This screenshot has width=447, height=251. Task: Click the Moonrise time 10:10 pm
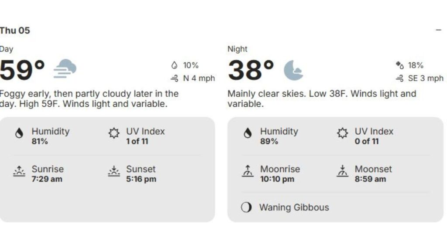(277, 179)
